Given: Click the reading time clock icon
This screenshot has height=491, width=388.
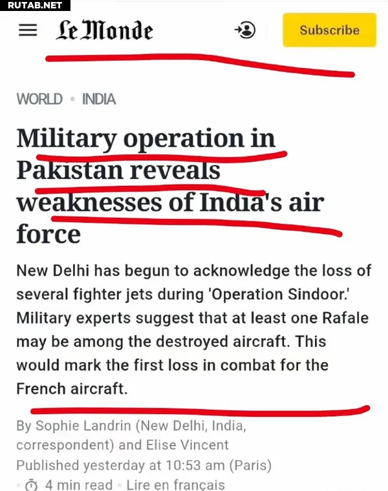Looking at the screenshot, I should 31,485.
